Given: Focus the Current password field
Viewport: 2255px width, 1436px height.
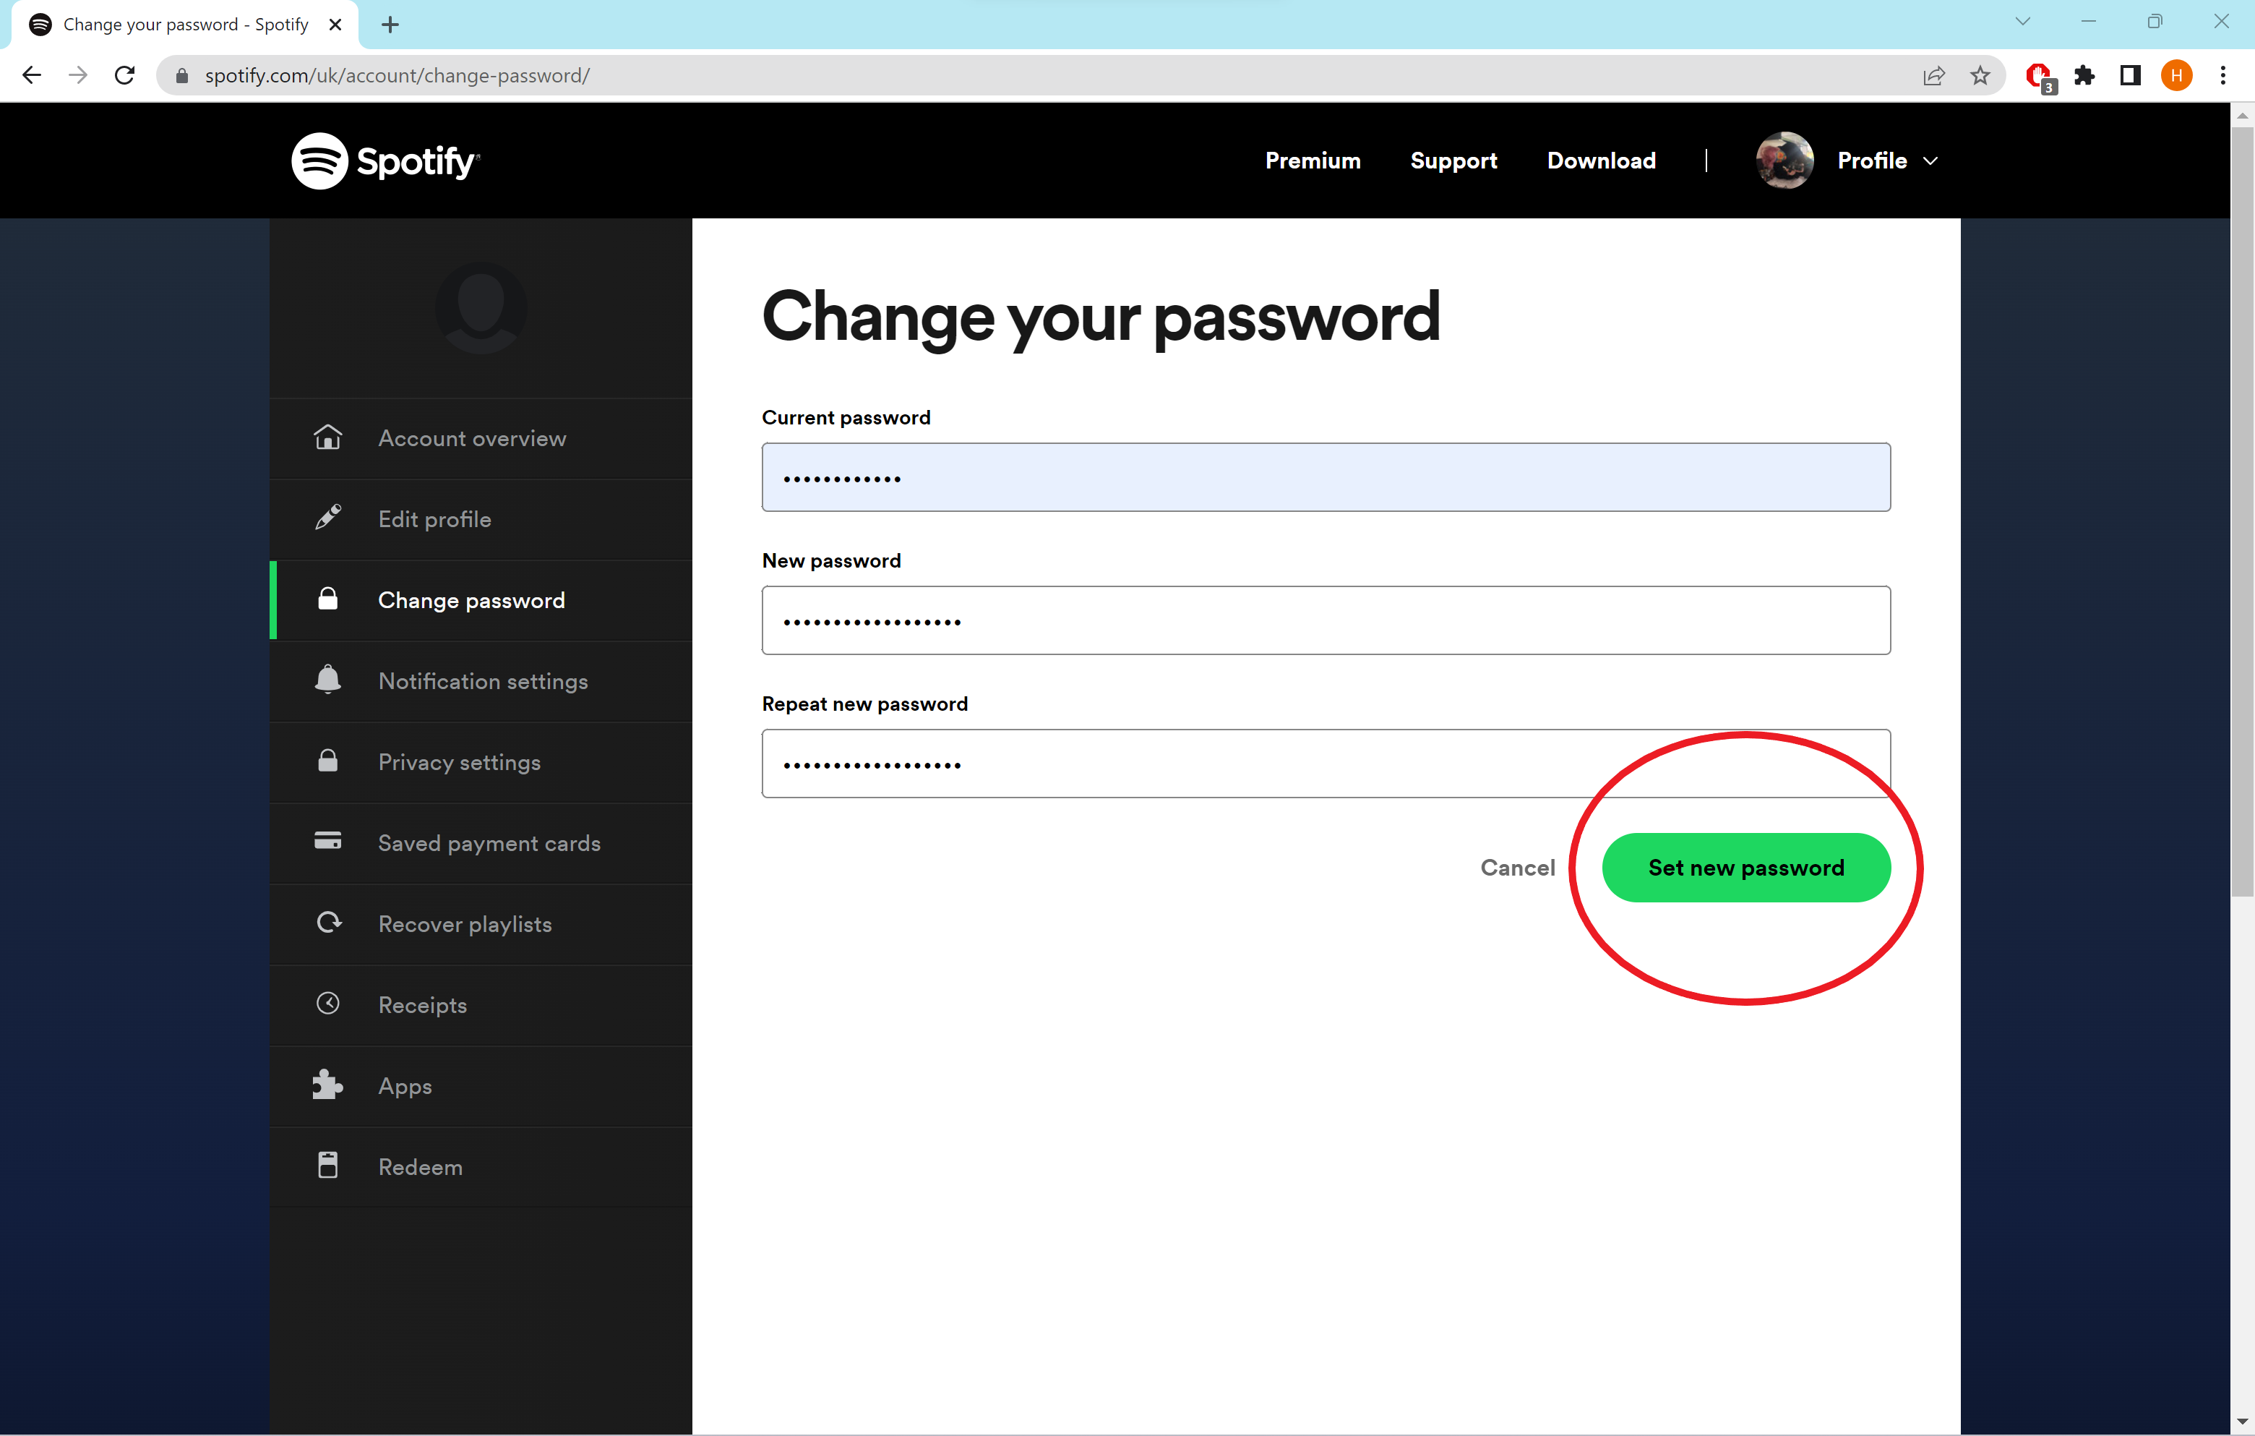Looking at the screenshot, I should [x=1326, y=476].
